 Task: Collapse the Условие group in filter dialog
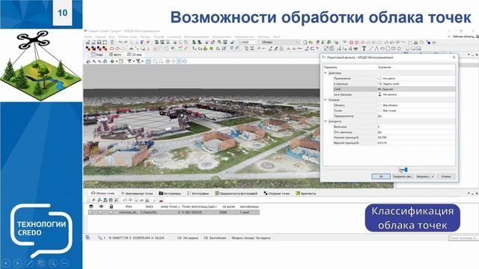(326, 100)
